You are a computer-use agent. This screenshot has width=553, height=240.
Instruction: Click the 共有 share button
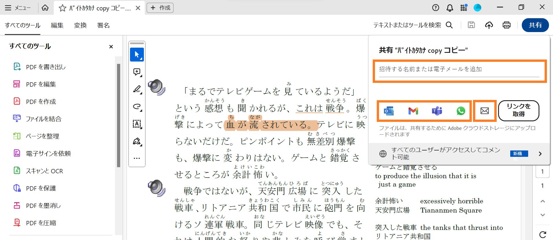[x=535, y=25]
